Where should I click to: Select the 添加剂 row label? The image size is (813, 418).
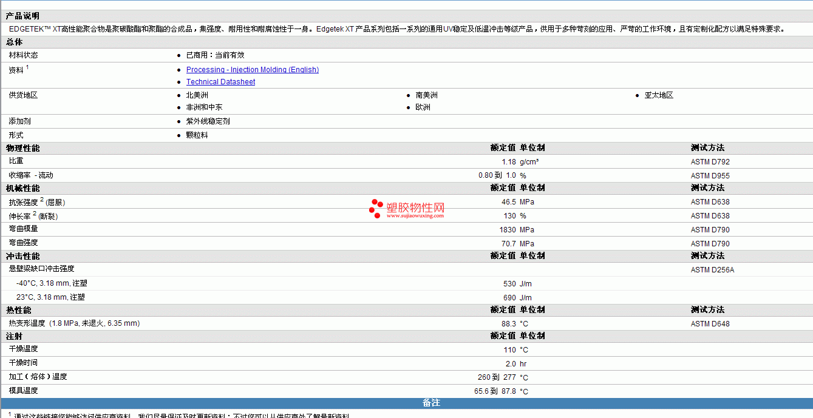[x=19, y=121]
